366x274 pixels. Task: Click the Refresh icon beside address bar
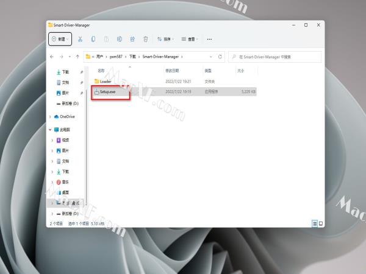pos(220,57)
